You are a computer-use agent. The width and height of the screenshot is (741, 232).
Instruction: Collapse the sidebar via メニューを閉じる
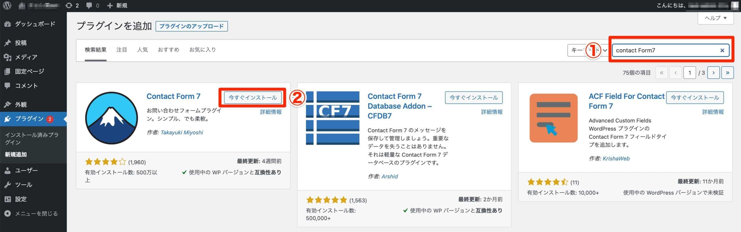33,213
